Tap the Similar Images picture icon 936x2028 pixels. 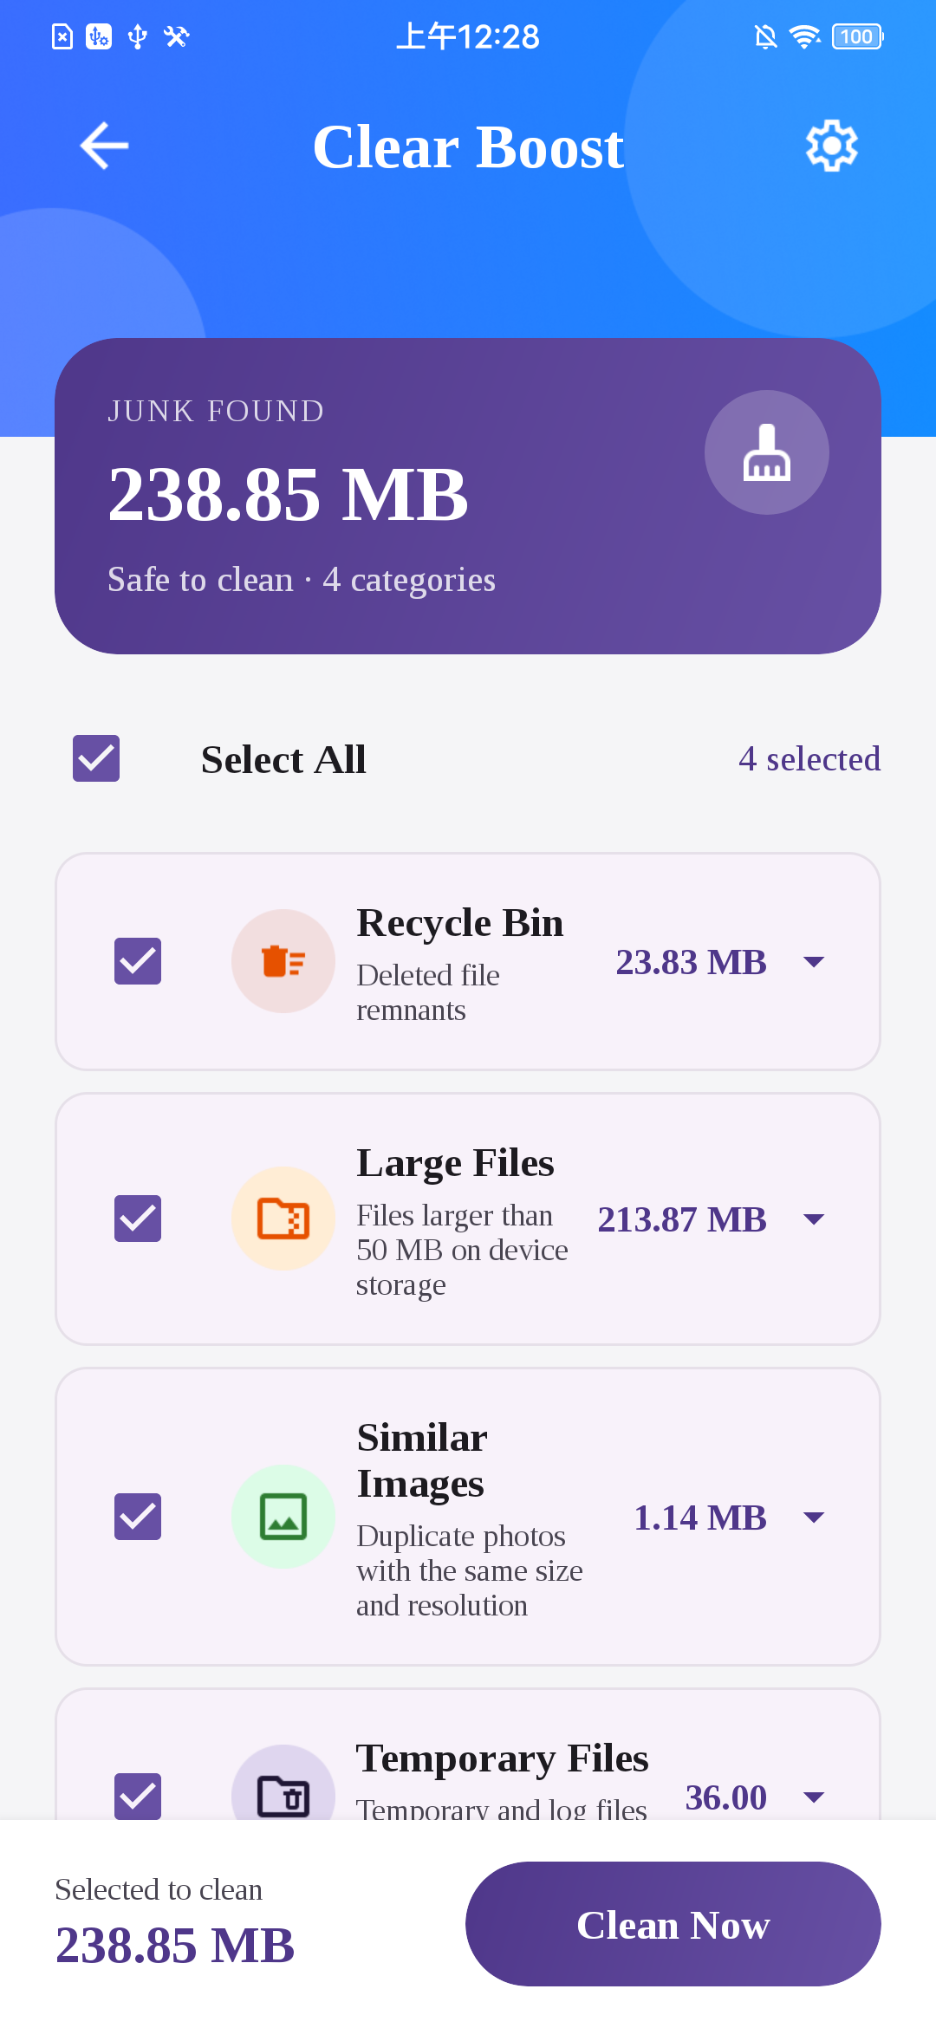click(283, 1517)
